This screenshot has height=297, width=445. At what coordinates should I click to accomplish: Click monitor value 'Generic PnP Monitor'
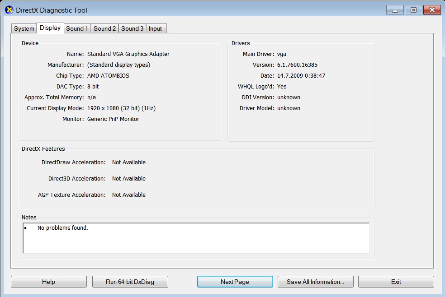click(x=113, y=119)
